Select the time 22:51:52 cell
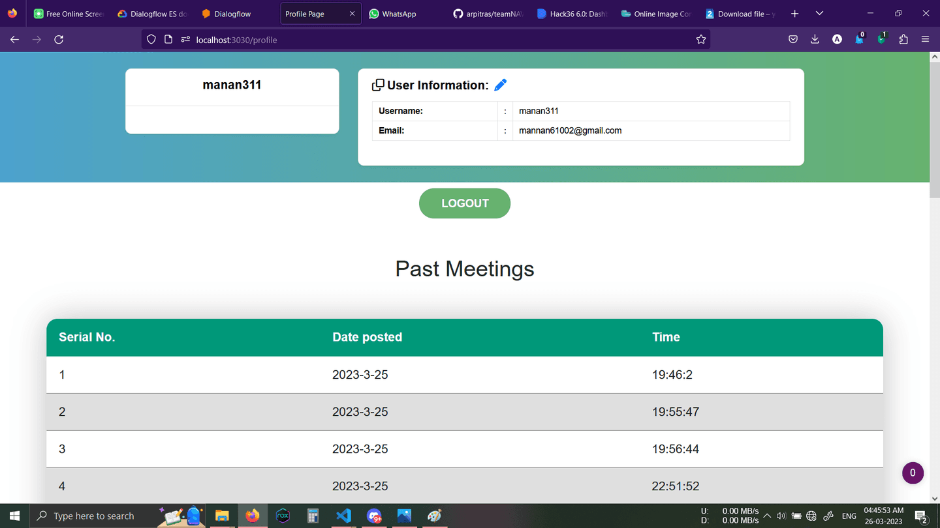Screen dimensions: 940x528 (676, 486)
